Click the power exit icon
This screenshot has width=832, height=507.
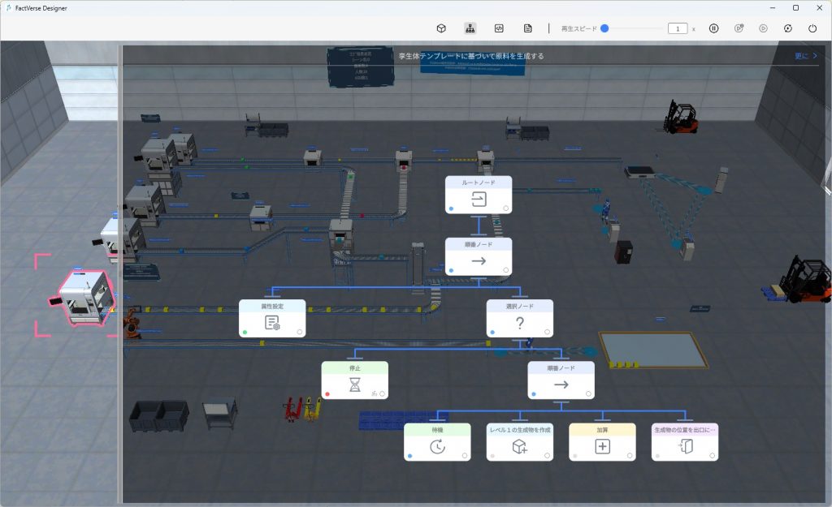pos(812,28)
